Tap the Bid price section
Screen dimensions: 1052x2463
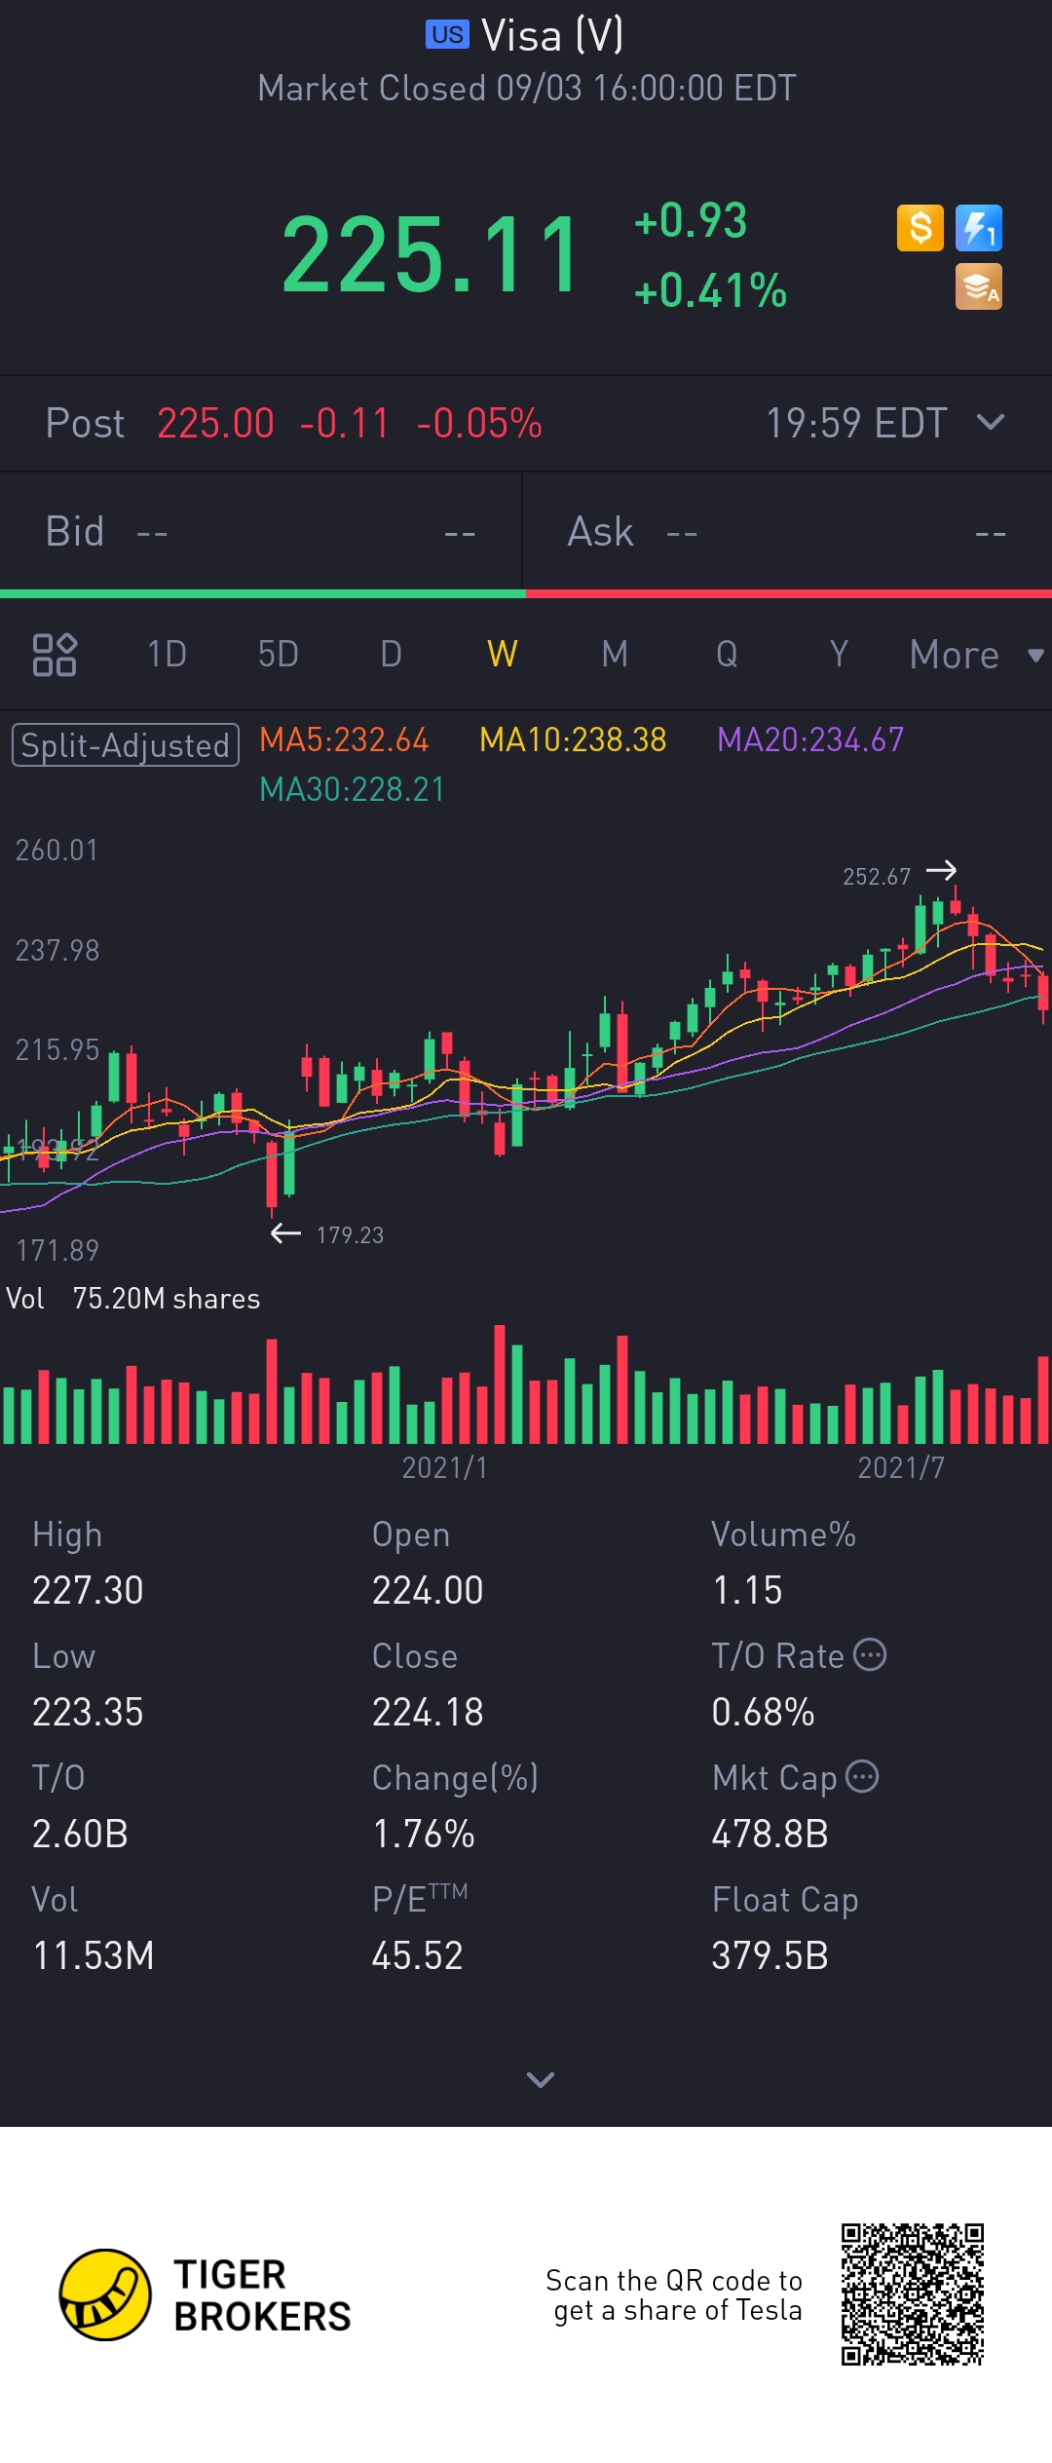261,532
